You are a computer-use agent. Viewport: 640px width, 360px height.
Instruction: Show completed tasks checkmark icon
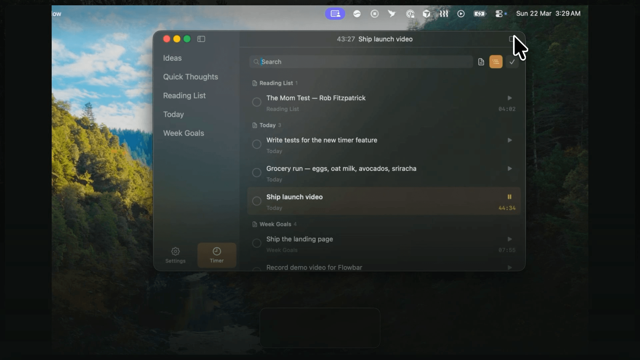(x=512, y=62)
